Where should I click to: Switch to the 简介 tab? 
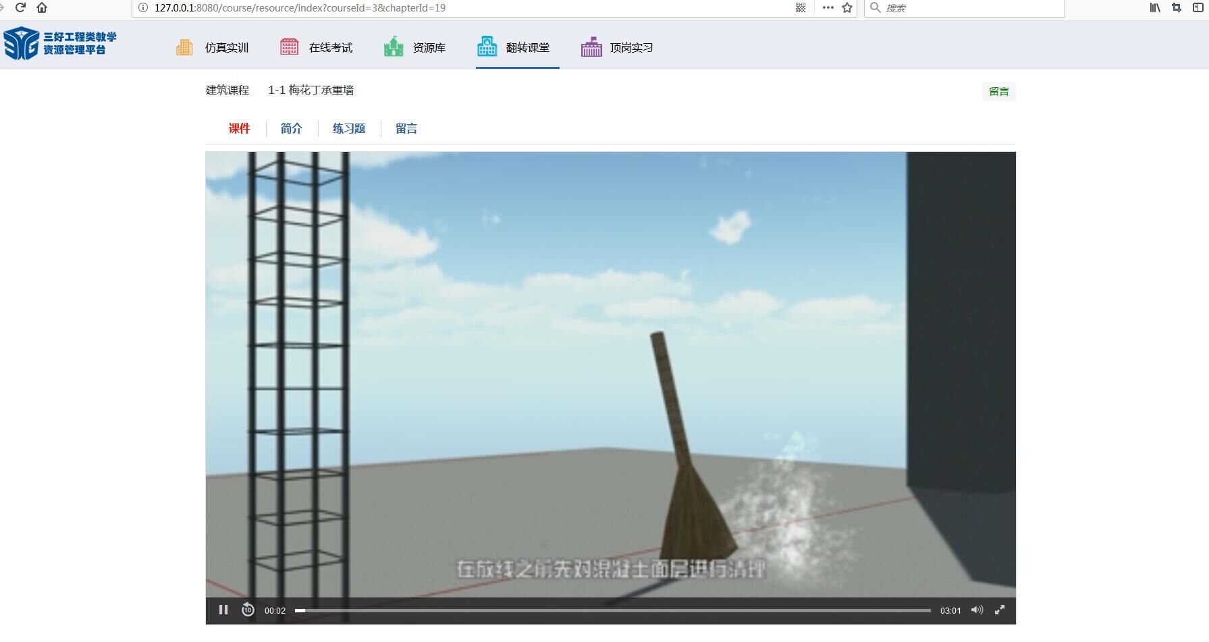click(x=292, y=129)
